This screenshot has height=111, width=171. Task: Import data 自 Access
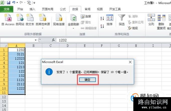(x=8, y=20)
